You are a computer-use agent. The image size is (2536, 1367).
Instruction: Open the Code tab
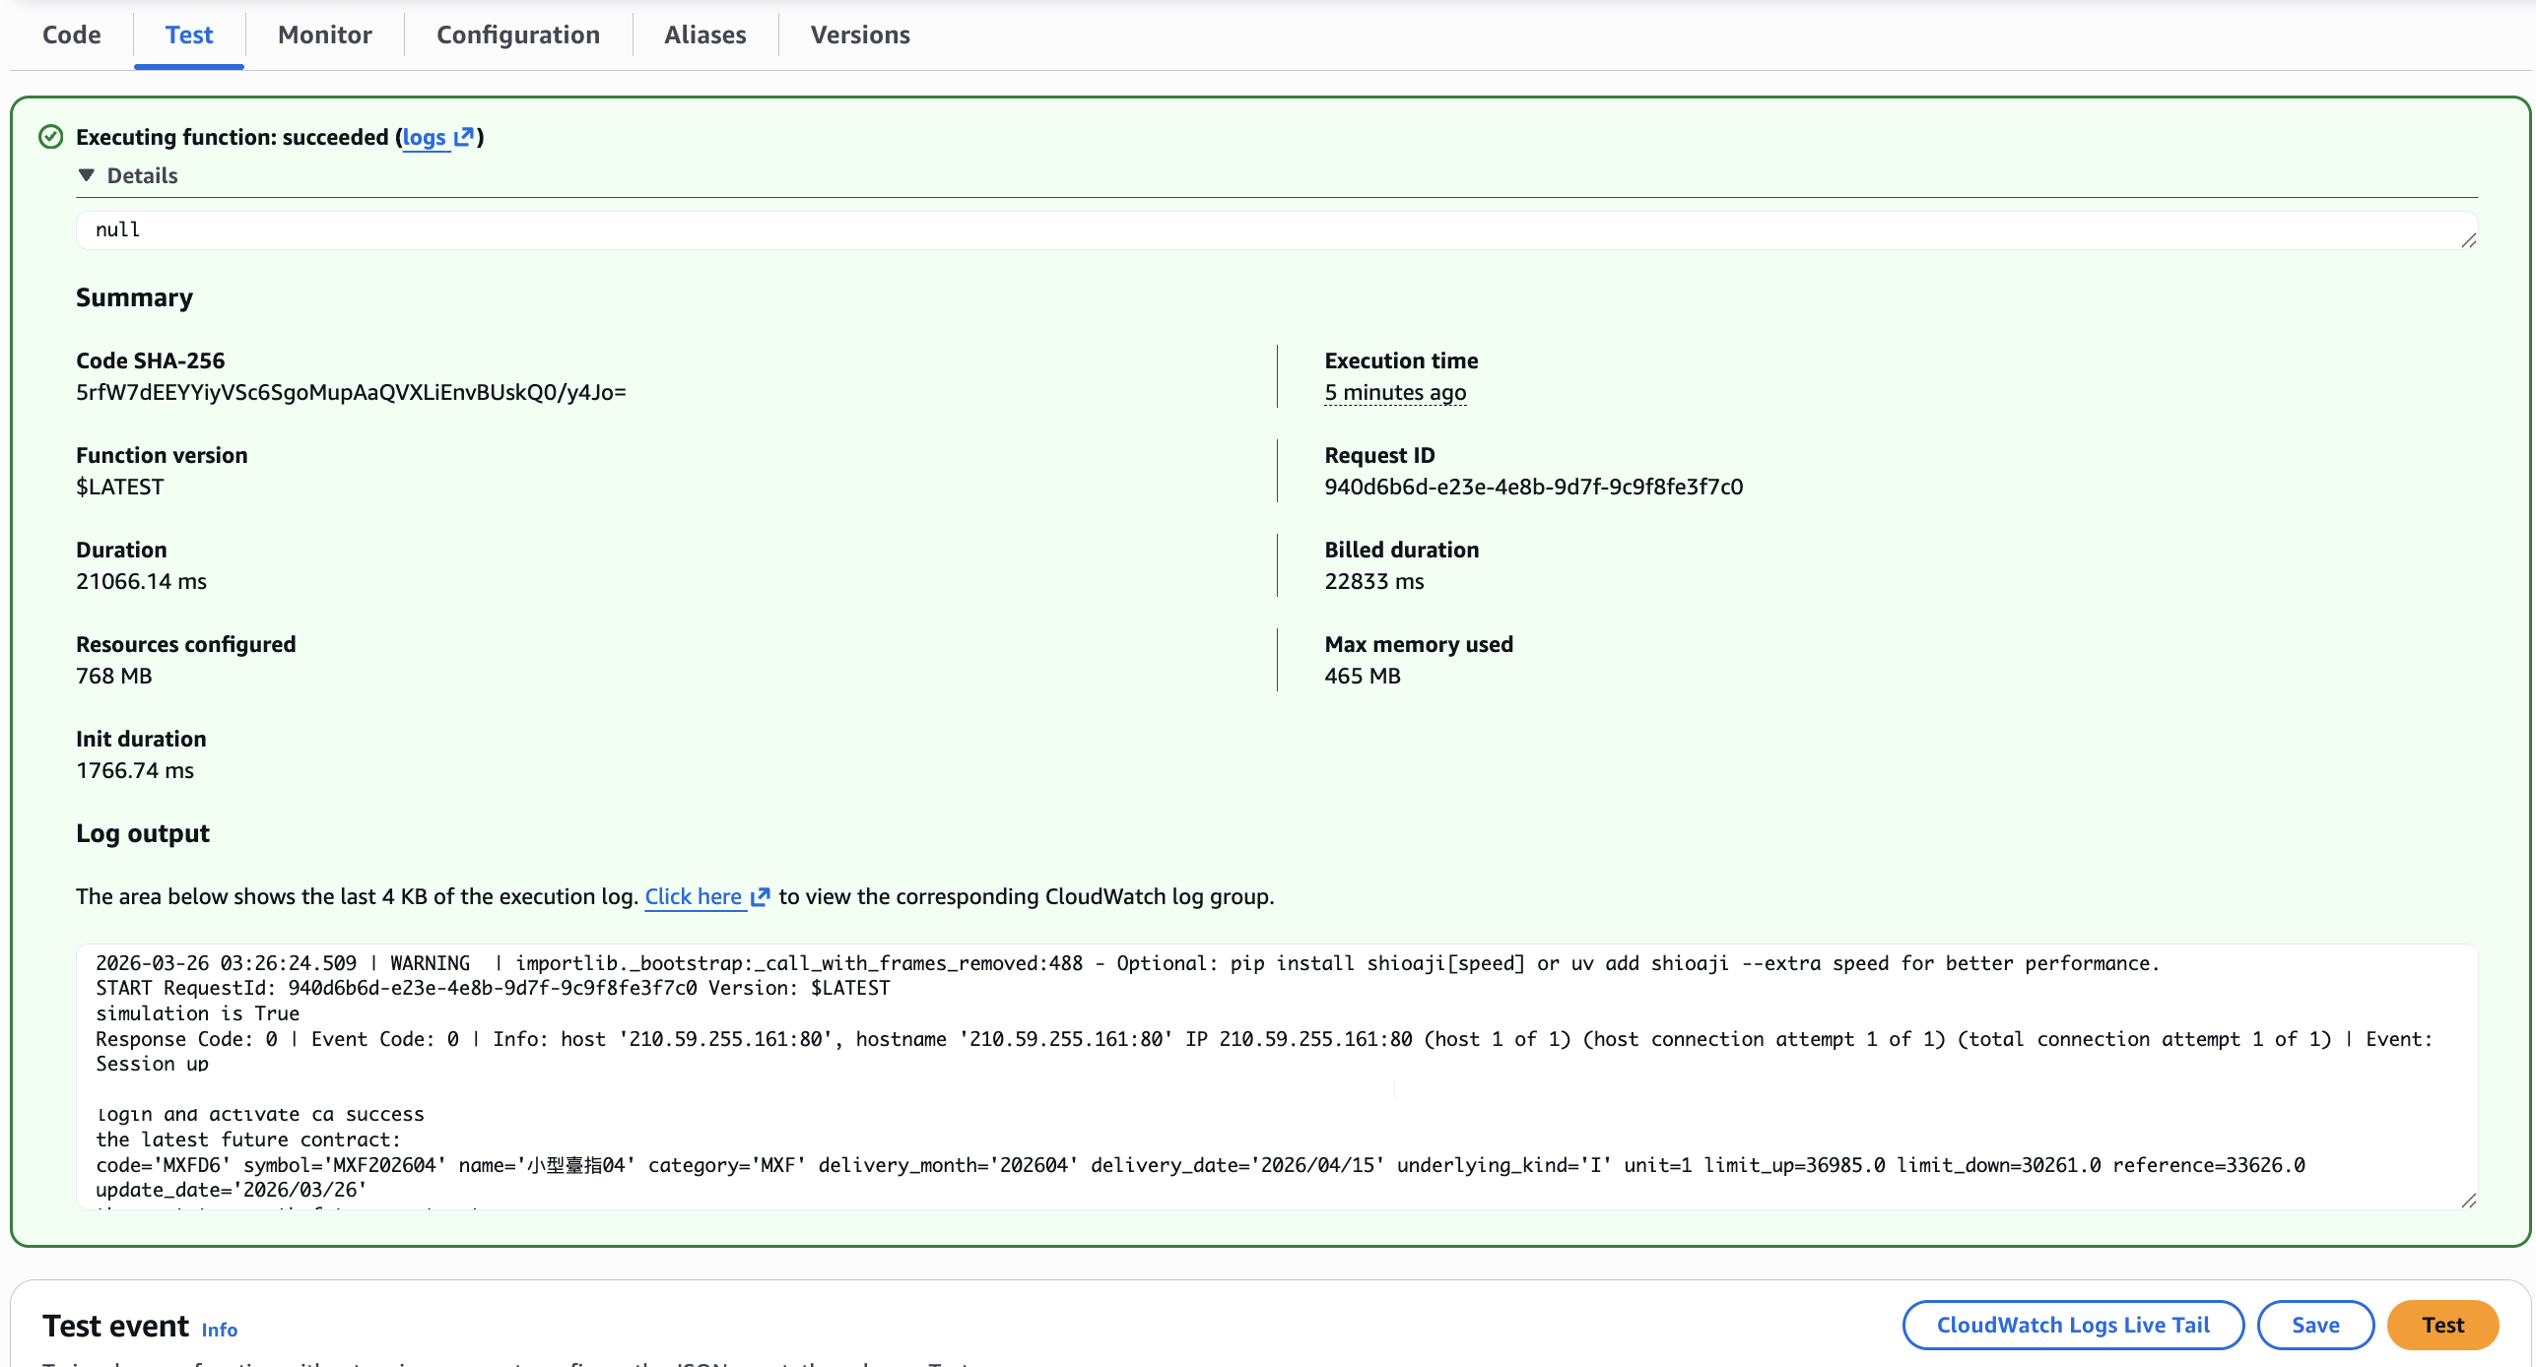click(x=71, y=34)
